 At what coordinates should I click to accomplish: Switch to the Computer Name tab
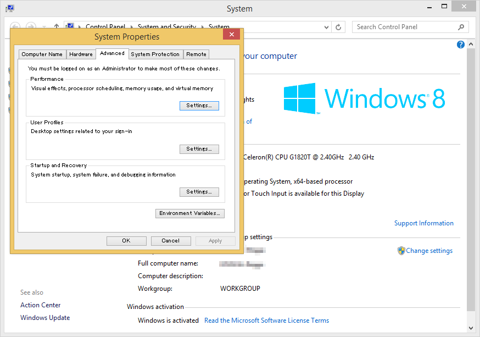pyautogui.click(x=42, y=54)
